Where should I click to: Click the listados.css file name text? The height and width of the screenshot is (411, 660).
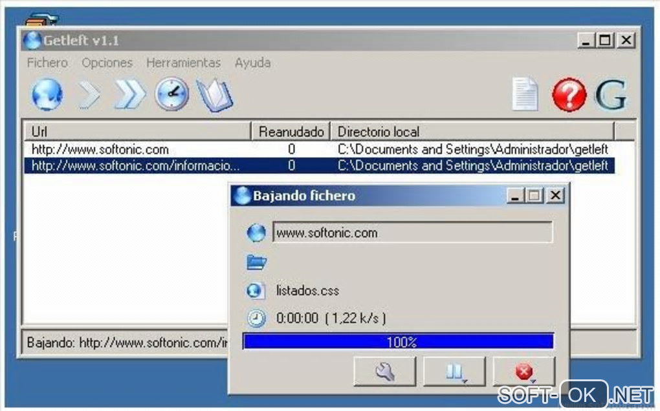(307, 290)
